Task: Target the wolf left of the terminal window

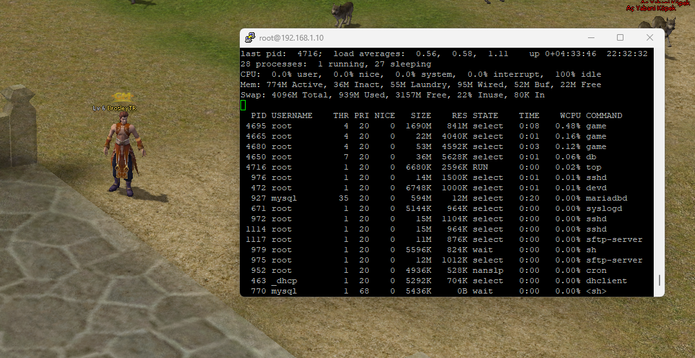Action: [343, 13]
